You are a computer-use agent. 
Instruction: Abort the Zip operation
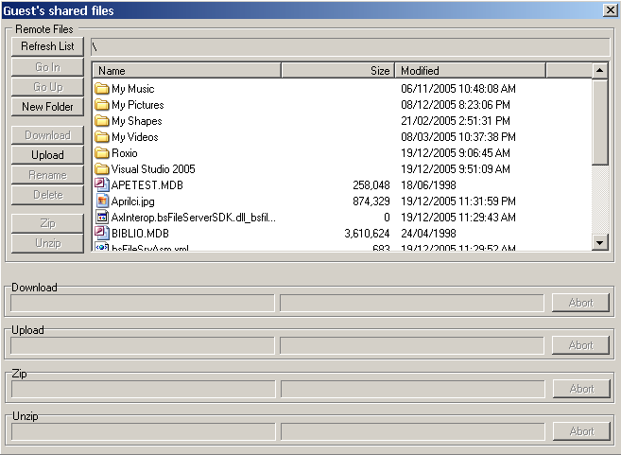coord(581,389)
